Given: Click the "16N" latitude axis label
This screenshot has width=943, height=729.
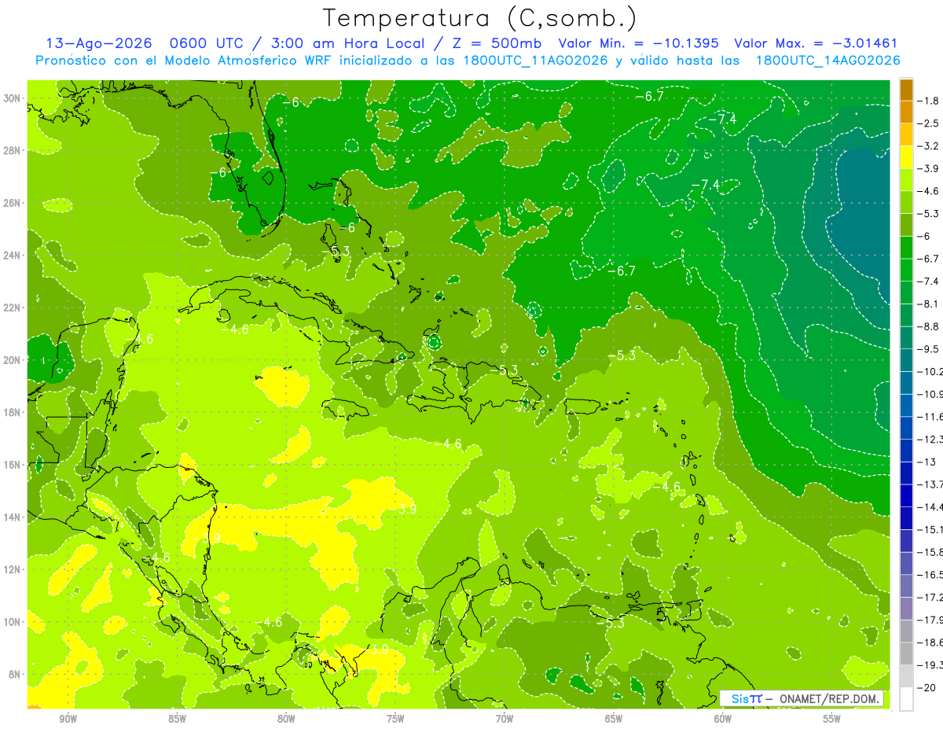Looking at the screenshot, I should (x=13, y=464).
